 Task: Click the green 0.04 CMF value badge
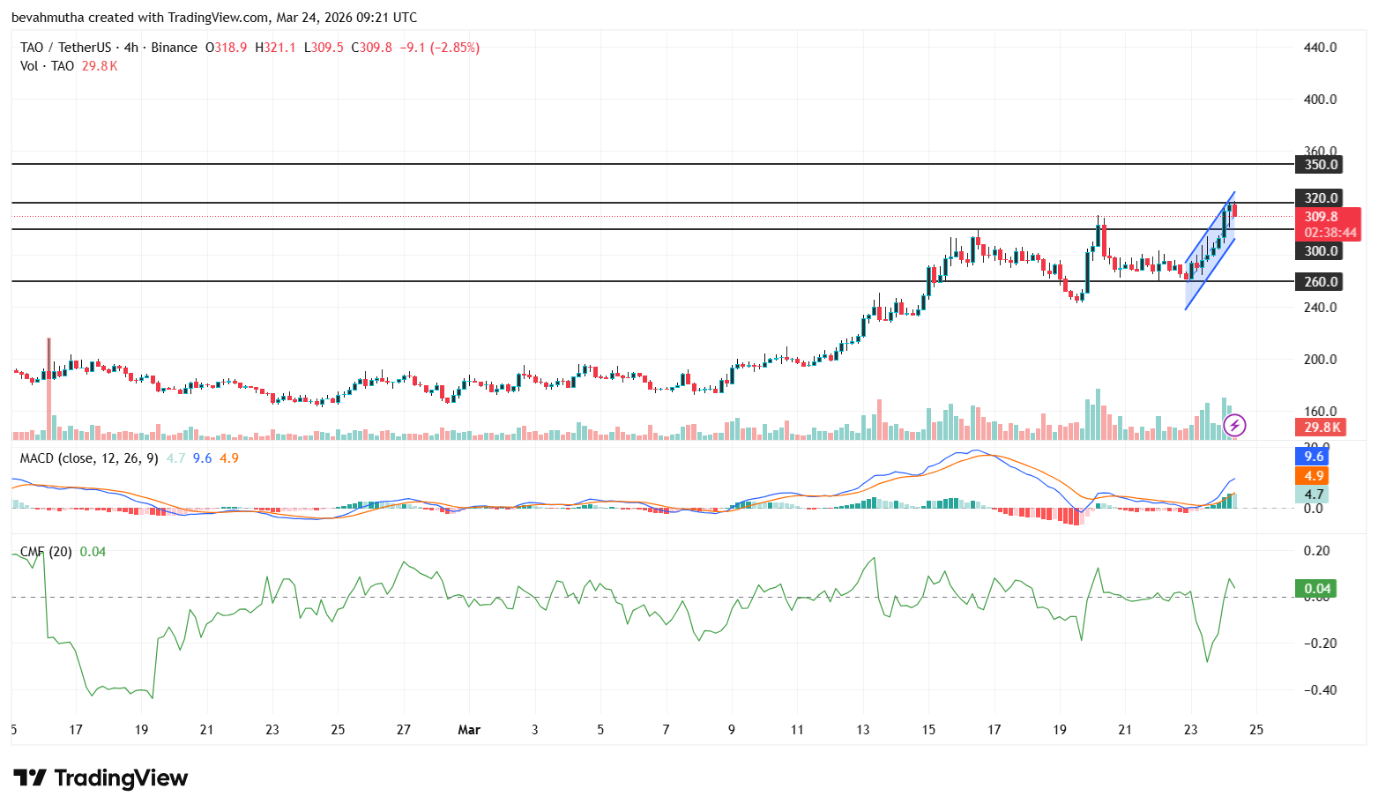pos(1317,586)
